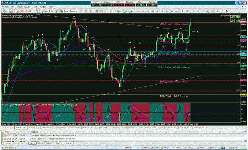
Task: Zoom out on the chart
Action: tap(102, 11)
